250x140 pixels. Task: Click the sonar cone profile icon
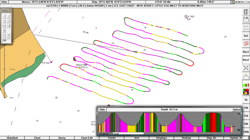246,76
